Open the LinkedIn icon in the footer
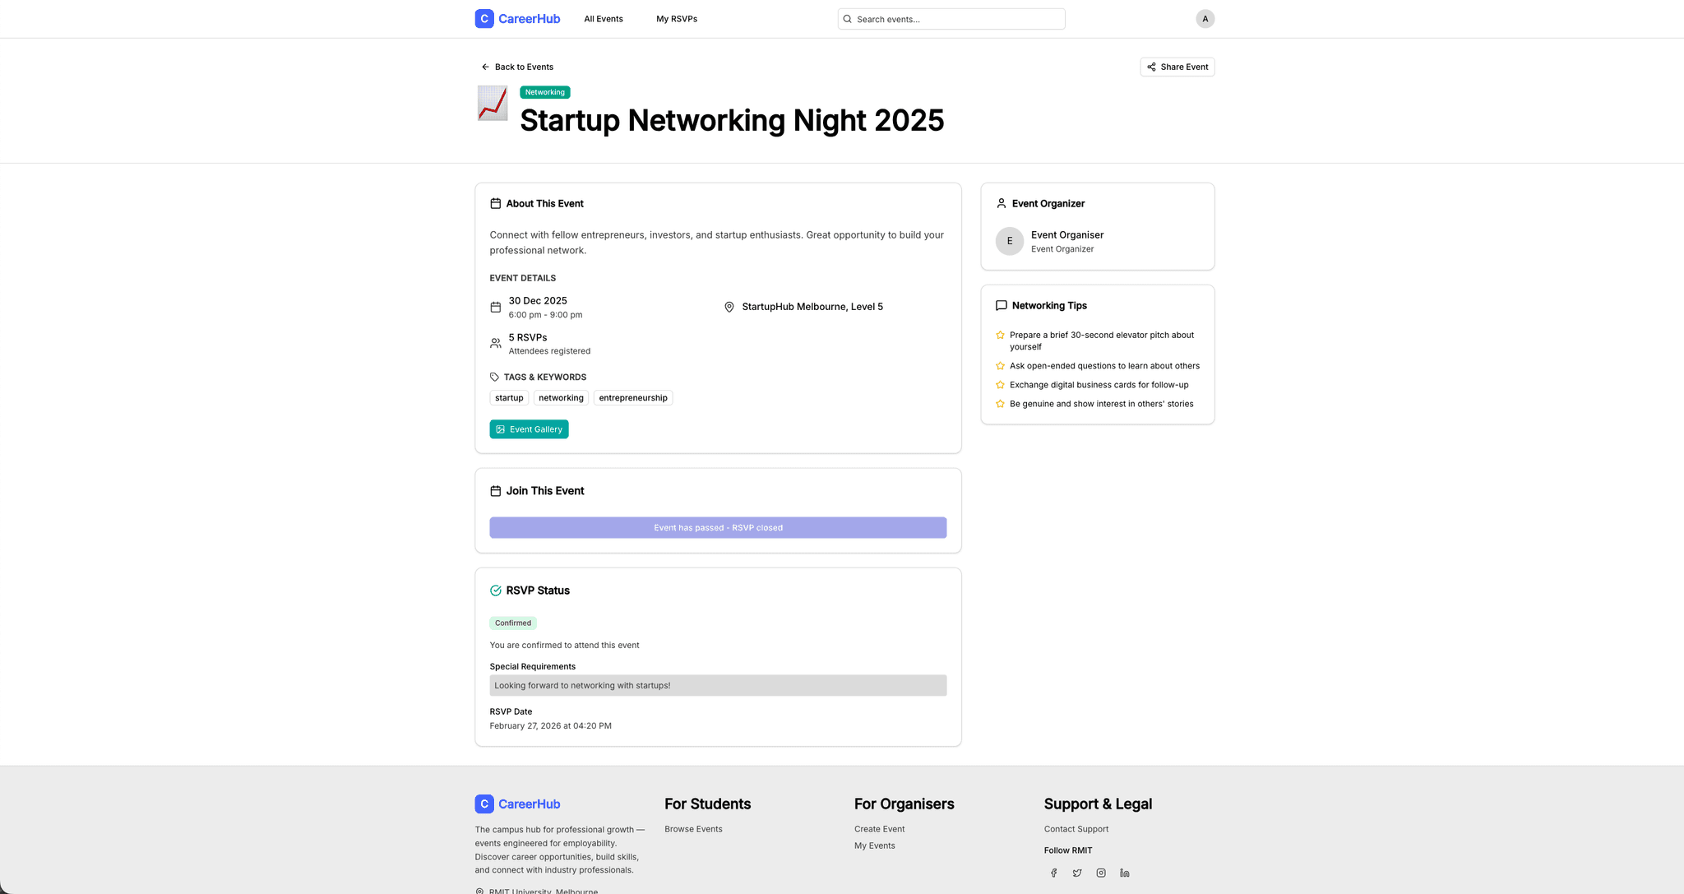This screenshot has width=1684, height=894. [1125, 873]
